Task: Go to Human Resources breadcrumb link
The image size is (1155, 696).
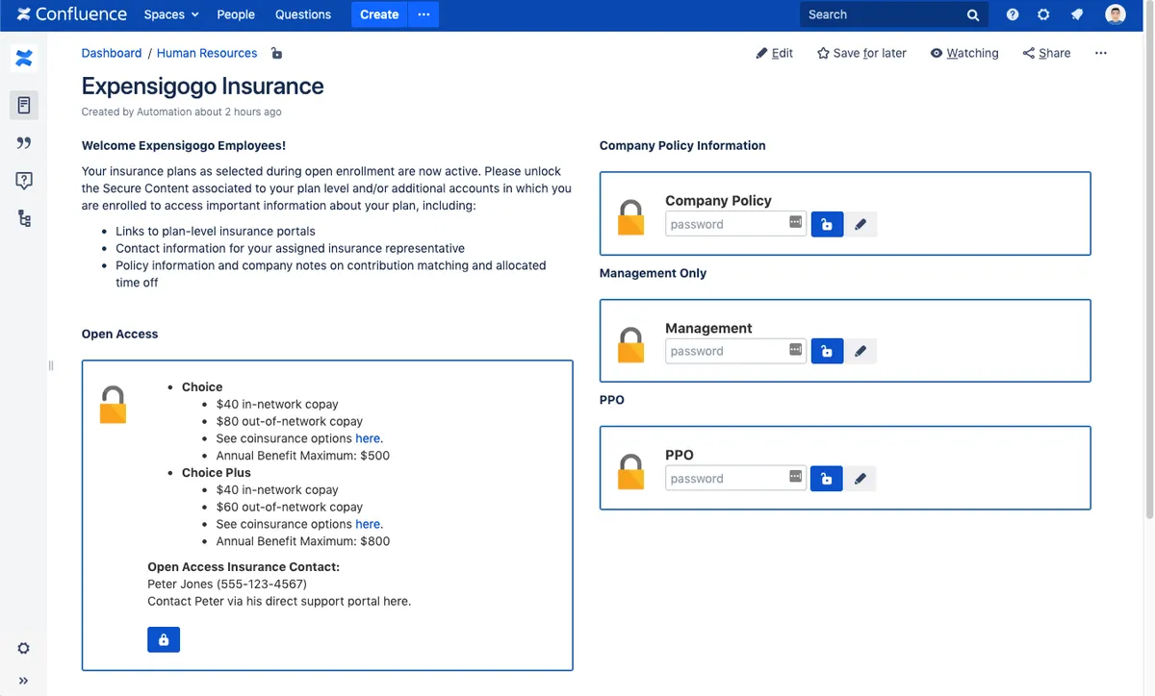Action: click(207, 53)
